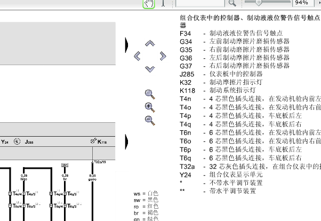The width and height of the screenshot is (321, 221).
Task: Click the 391 ground reference box
Action: point(65,165)
